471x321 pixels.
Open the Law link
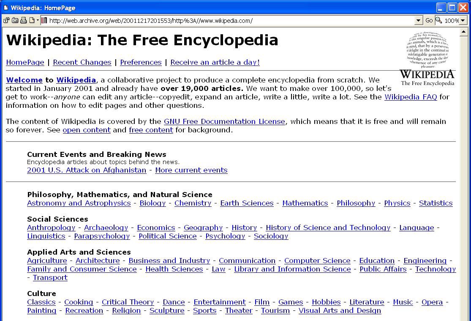pos(218,269)
